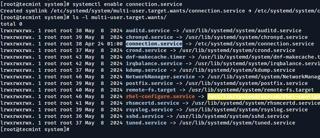Click the auditd.service symlink name

pyautogui.click(x=148, y=31)
